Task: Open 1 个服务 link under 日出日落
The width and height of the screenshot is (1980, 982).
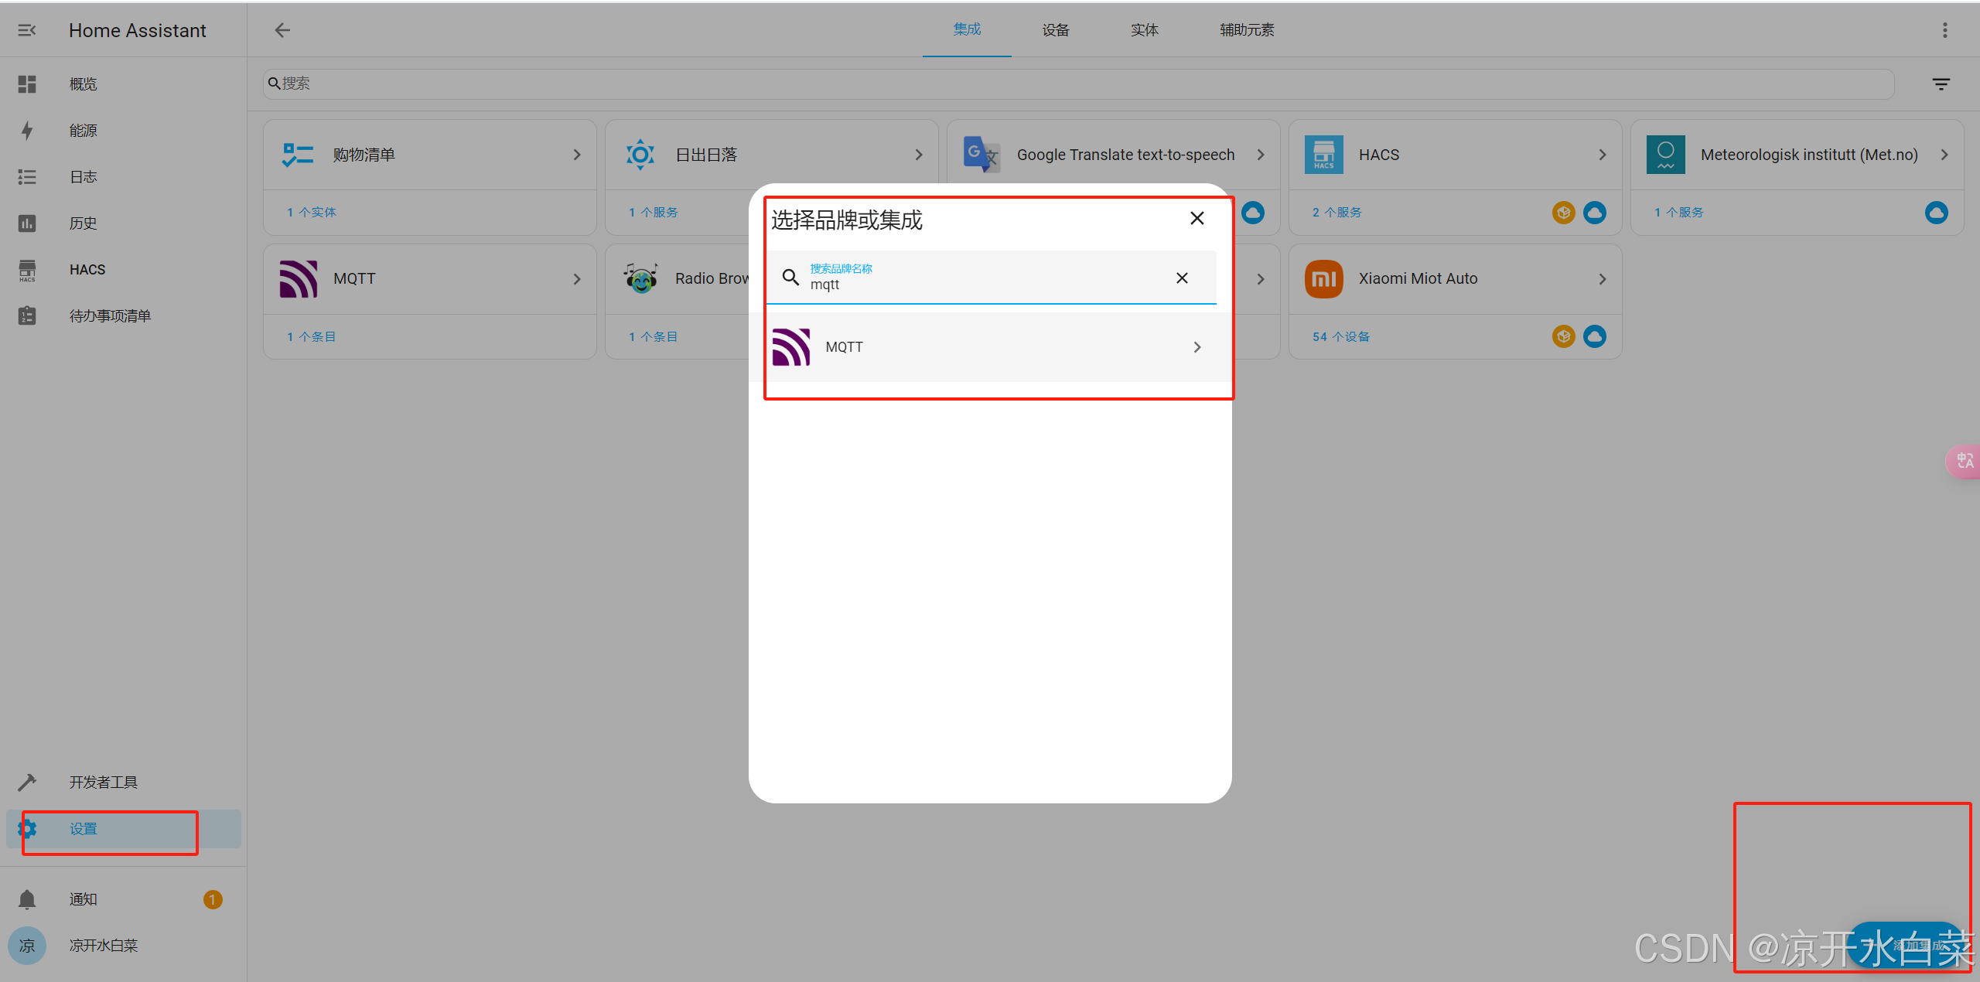Action: pyautogui.click(x=654, y=212)
